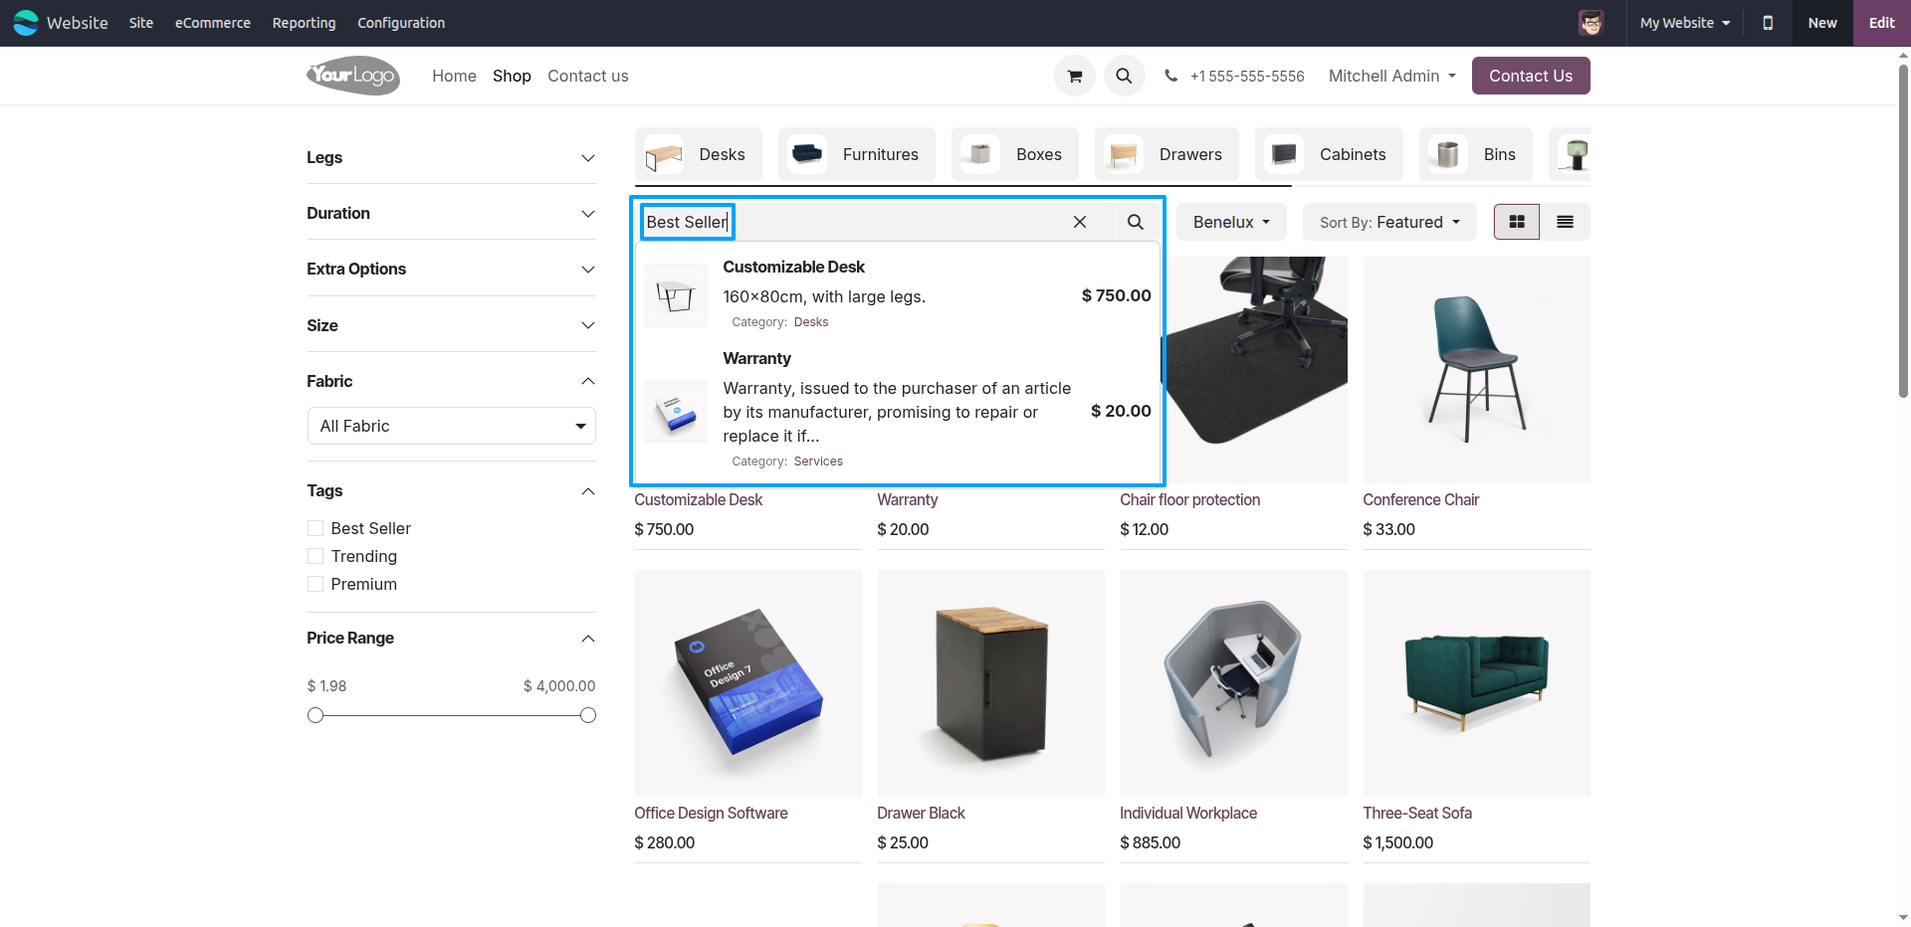Viewport: 1911px width, 927px height.
Task: Click the purple Contact Us button
Action: 1531,76
